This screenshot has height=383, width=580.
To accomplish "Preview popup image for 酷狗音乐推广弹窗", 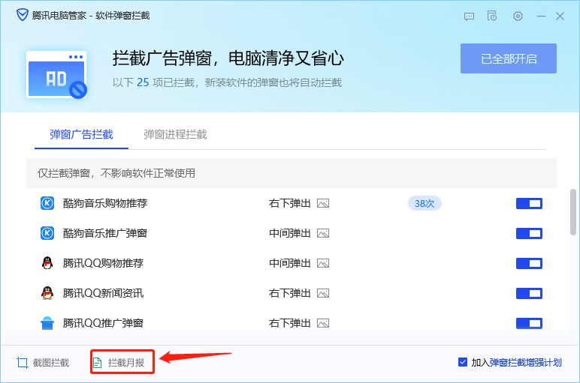I will coord(323,233).
